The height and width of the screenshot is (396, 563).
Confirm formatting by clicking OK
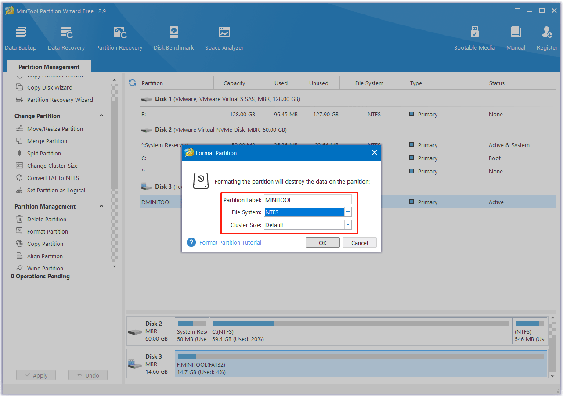[x=322, y=242]
